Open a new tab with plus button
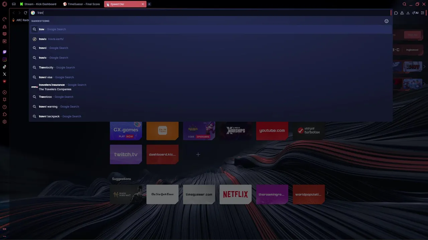The height and width of the screenshot is (240, 428). click(149, 4)
